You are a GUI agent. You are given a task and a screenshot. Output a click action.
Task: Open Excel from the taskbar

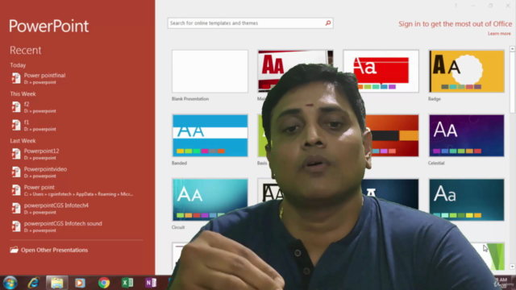127,283
